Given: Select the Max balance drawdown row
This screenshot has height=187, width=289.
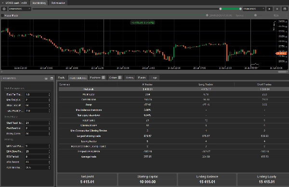Looking at the screenshot, I should [x=174, y=110].
